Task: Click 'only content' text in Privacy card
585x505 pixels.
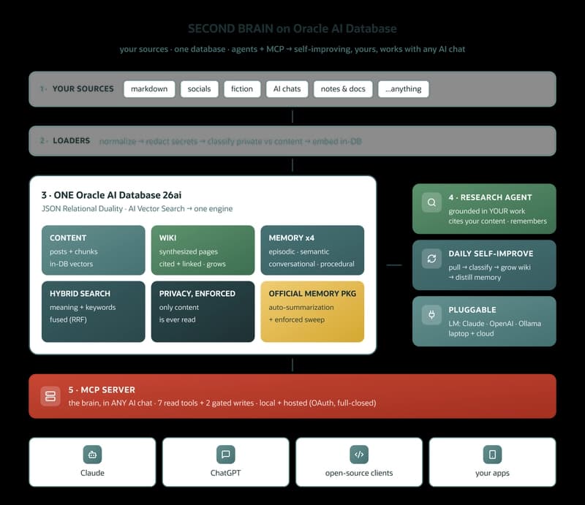Action: 179,308
